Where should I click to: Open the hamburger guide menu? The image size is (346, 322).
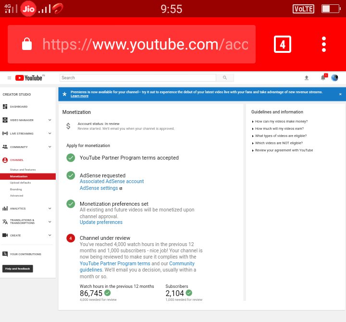point(9,78)
